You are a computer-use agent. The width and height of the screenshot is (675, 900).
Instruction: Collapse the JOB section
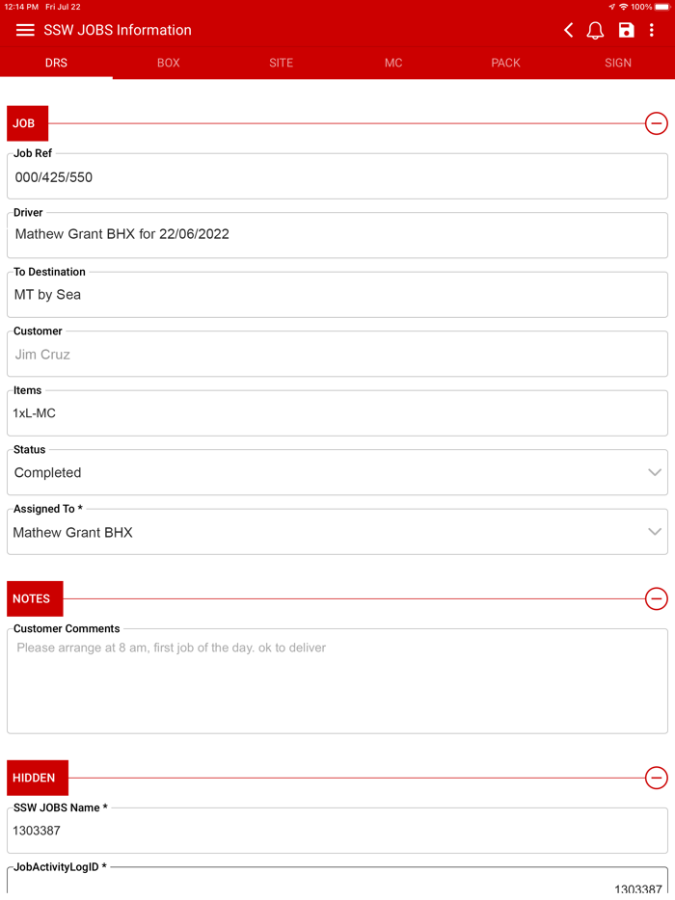pyautogui.click(x=656, y=122)
